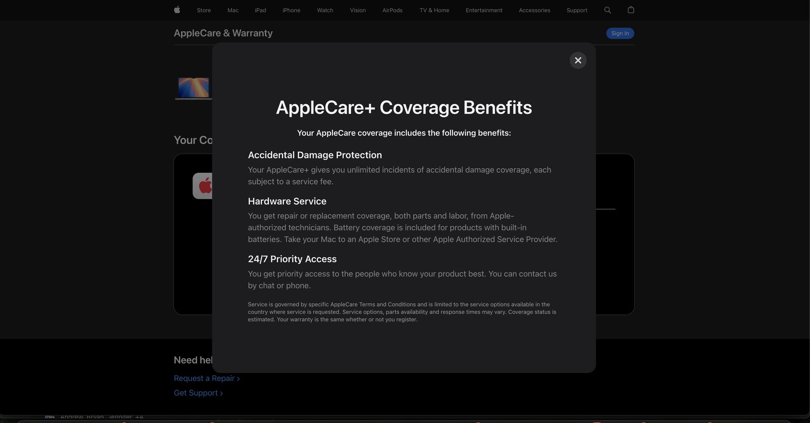Click the 'unlimited incidents of accidental damage' paragraph
Viewport: 810px width, 423px height.
400,175
